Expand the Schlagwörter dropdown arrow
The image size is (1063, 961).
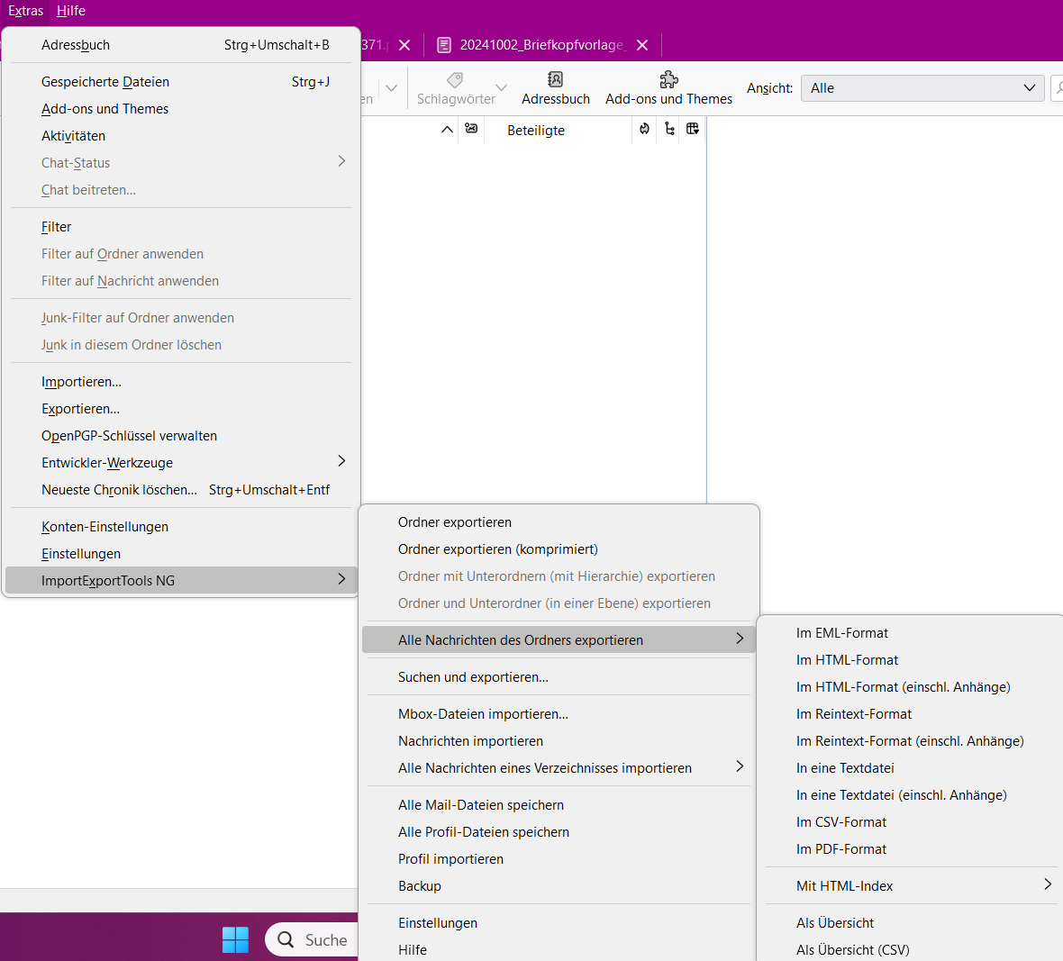point(501,88)
